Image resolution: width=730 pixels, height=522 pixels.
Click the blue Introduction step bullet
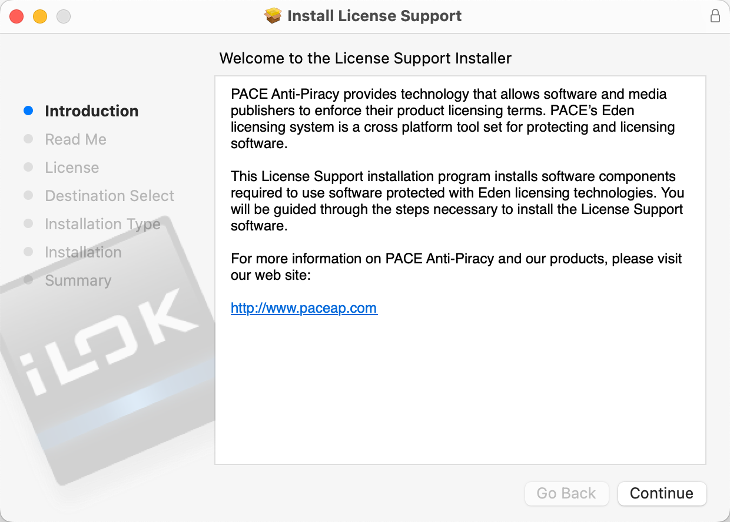click(x=28, y=111)
